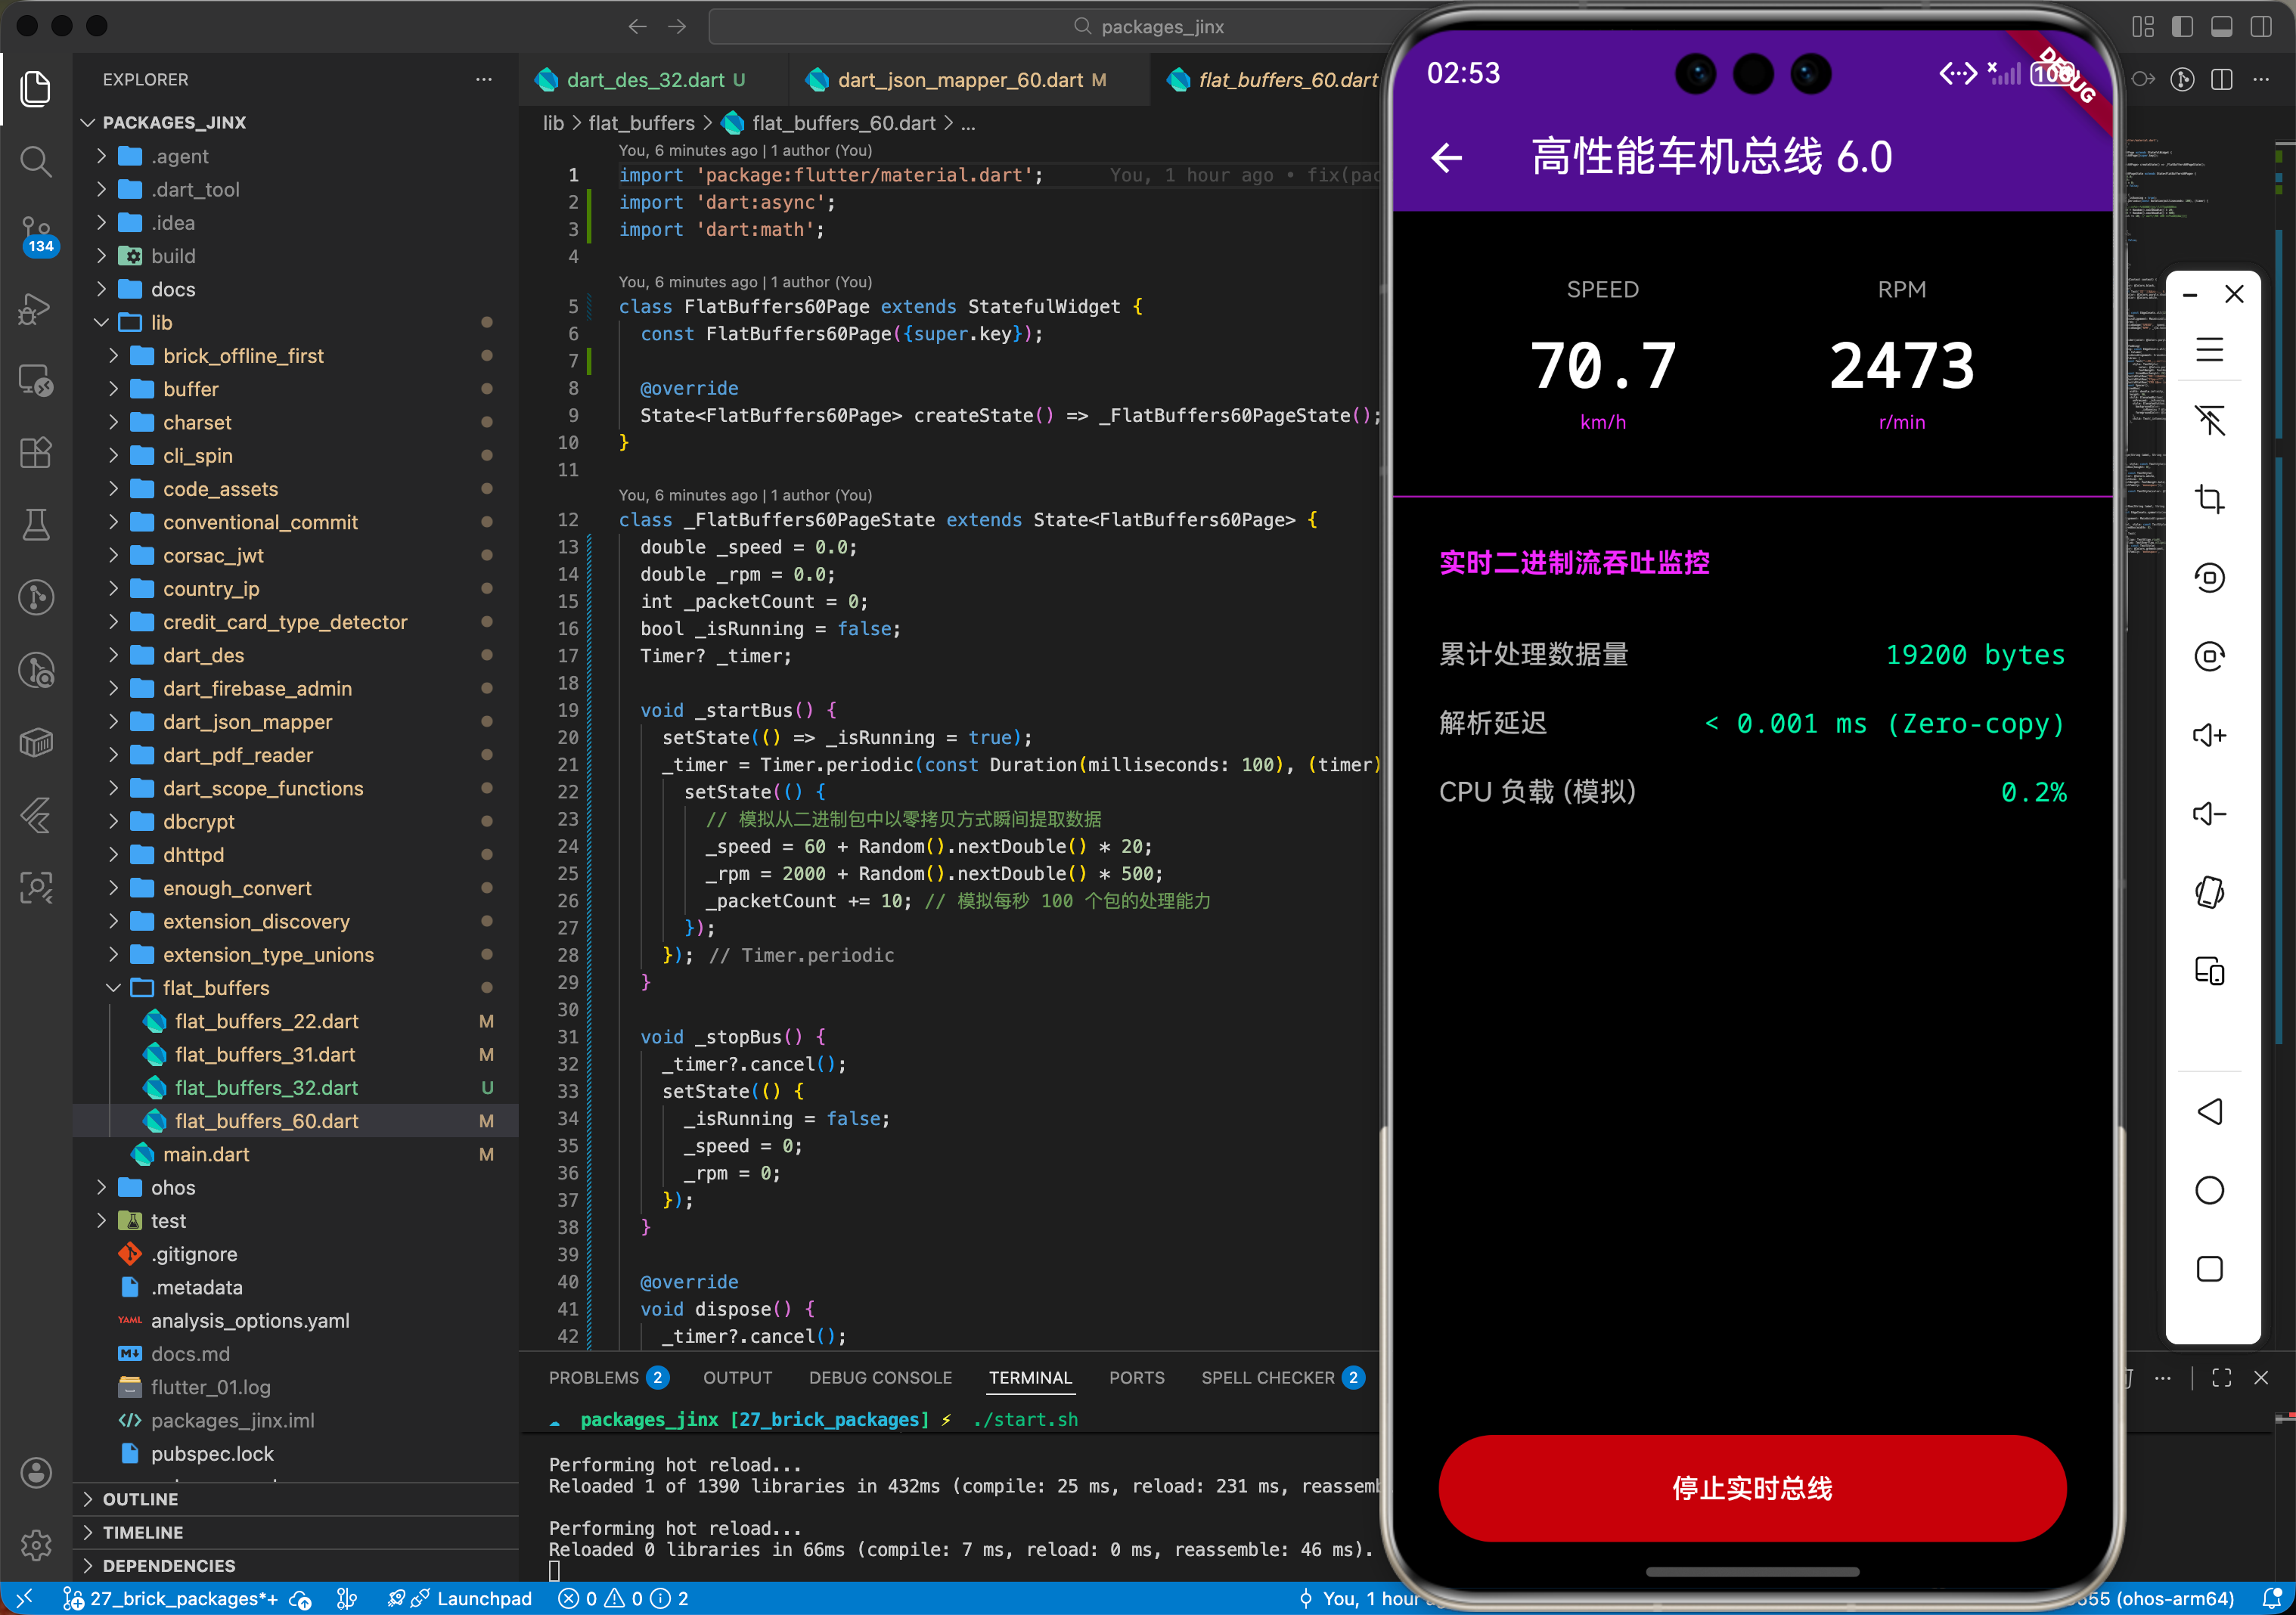This screenshot has height=1615, width=2296.
Task: Toggle the primary sidebar layout button
Action: point(2183,27)
